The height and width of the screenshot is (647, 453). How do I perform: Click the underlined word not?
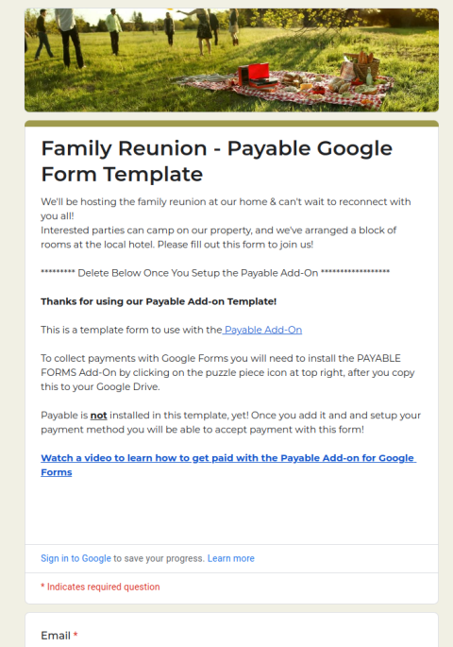click(x=98, y=416)
